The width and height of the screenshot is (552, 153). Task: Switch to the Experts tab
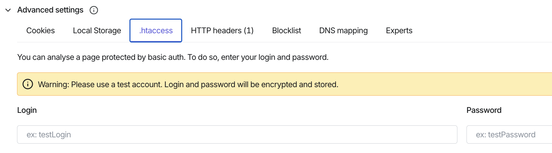[399, 30]
